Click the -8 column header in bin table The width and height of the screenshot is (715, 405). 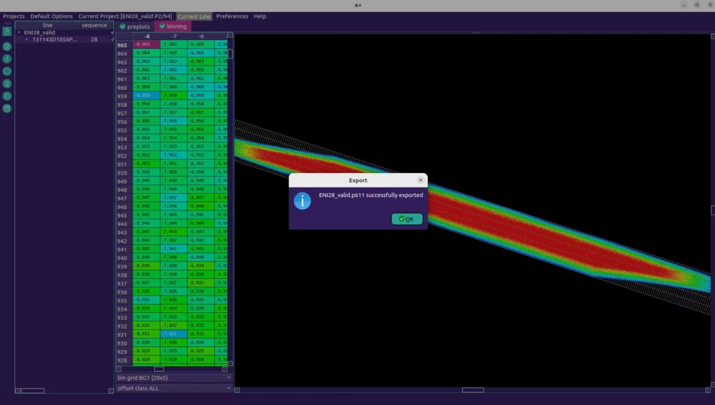click(147, 36)
